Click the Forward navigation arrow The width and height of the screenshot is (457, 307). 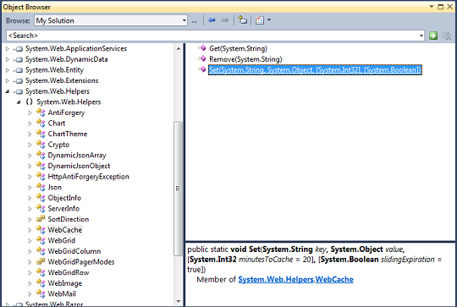pos(225,20)
